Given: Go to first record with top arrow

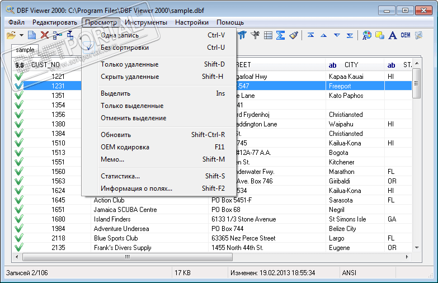Looking at the screenshot, I should coord(310,35).
